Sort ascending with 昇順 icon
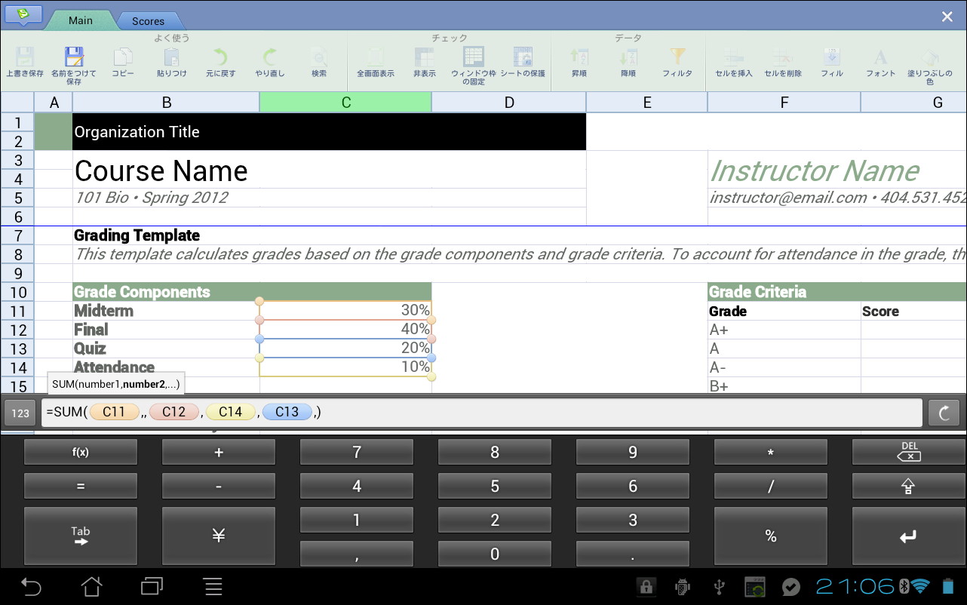Viewport: 967px width, 605px height. tap(579, 57)
